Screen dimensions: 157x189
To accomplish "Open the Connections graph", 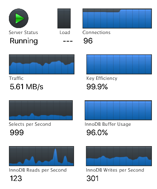I will (x=117, y=18).
